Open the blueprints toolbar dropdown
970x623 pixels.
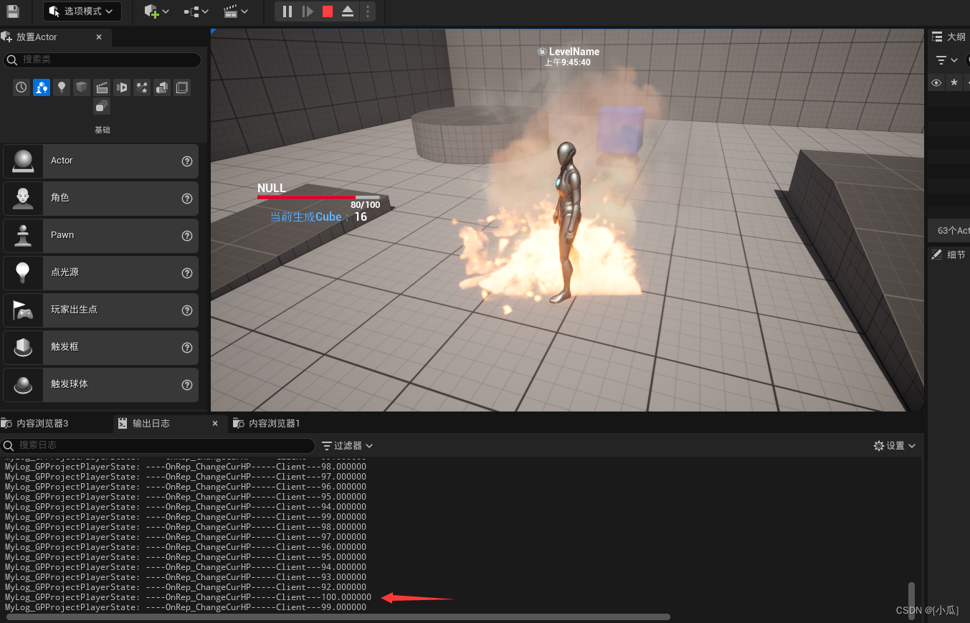click(x=196, y=11)
